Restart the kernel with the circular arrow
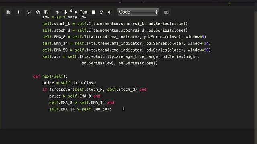257x144 pixels. pyautogui.click(x=101, y=12)
